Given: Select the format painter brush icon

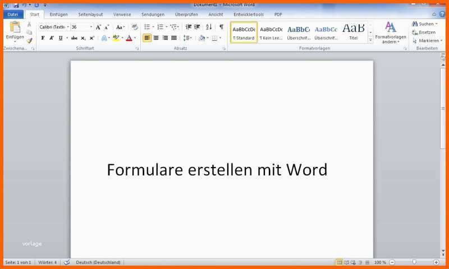Looking at the screenshot, I should 29,40.
